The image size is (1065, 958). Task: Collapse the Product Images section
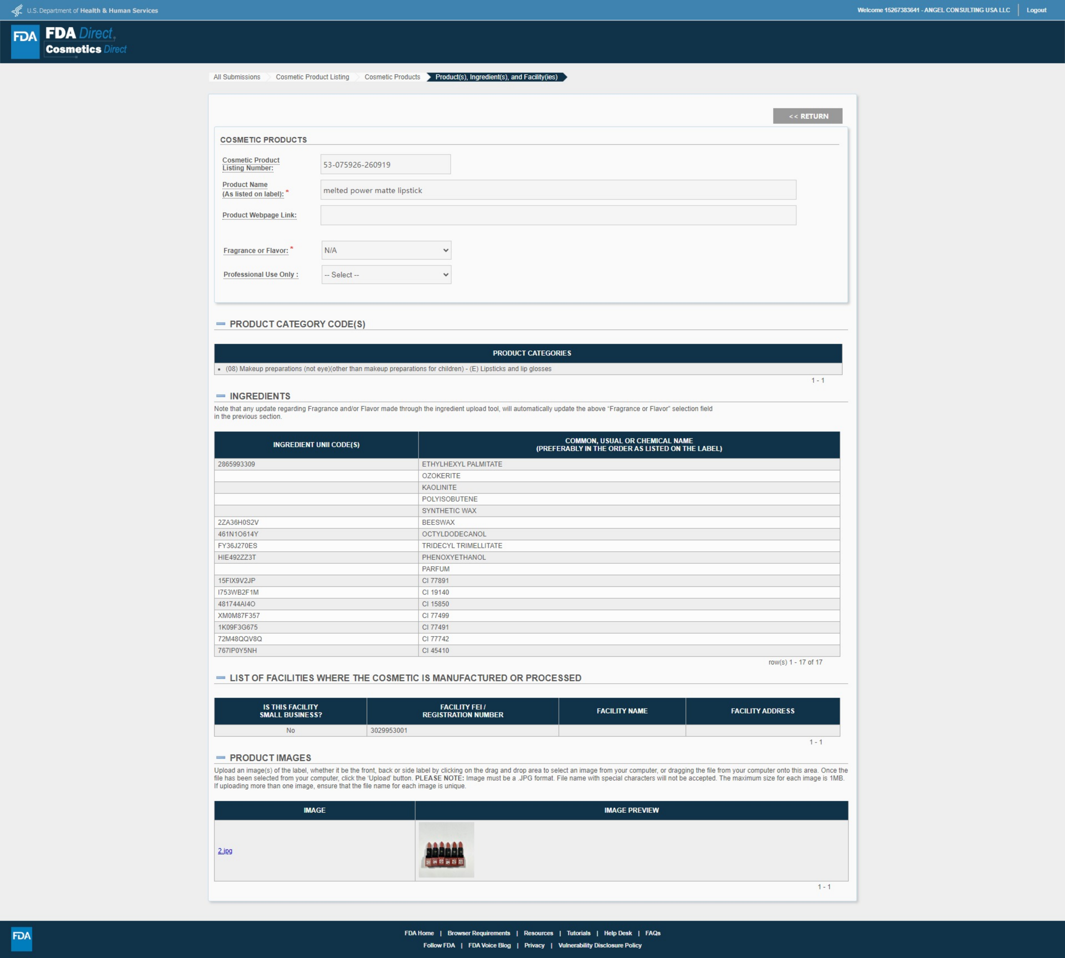point(220,757)
